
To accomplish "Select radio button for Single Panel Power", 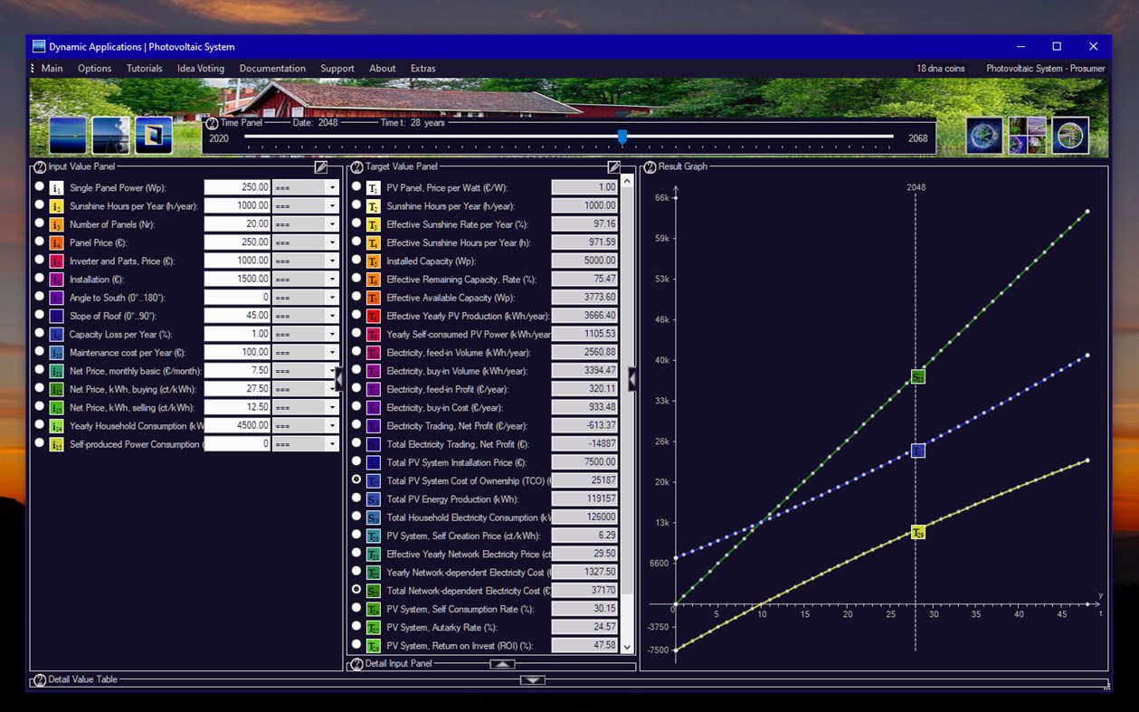I will (39, 186).
